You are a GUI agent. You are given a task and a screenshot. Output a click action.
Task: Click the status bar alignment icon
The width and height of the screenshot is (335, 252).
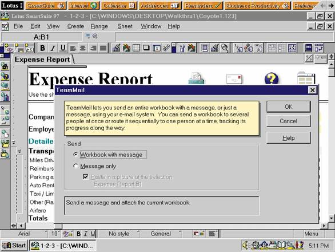[213, 234]
